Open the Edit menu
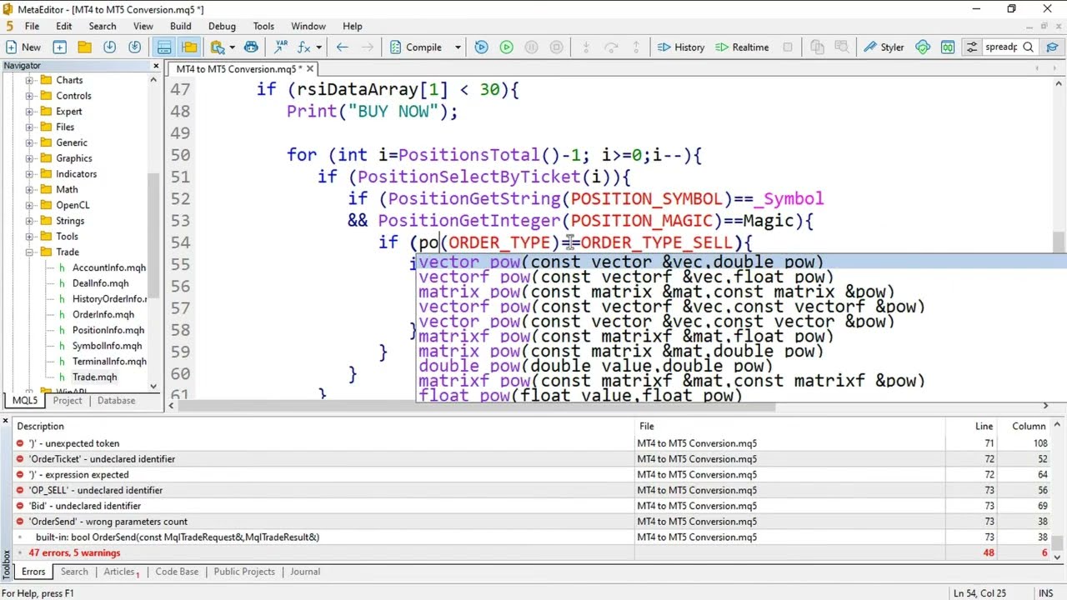The width and height of the screenshot is (1067, 600). pos(64,26)
